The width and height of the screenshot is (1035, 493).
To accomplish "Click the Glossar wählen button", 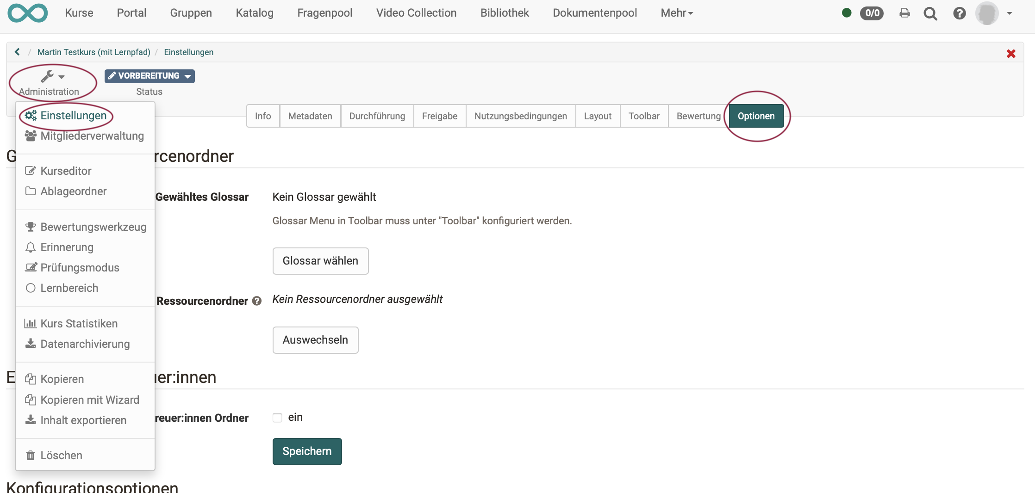I will (x=320, y=261).
